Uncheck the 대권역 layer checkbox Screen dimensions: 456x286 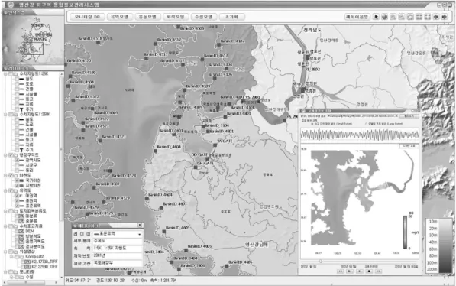coord(17,196)
